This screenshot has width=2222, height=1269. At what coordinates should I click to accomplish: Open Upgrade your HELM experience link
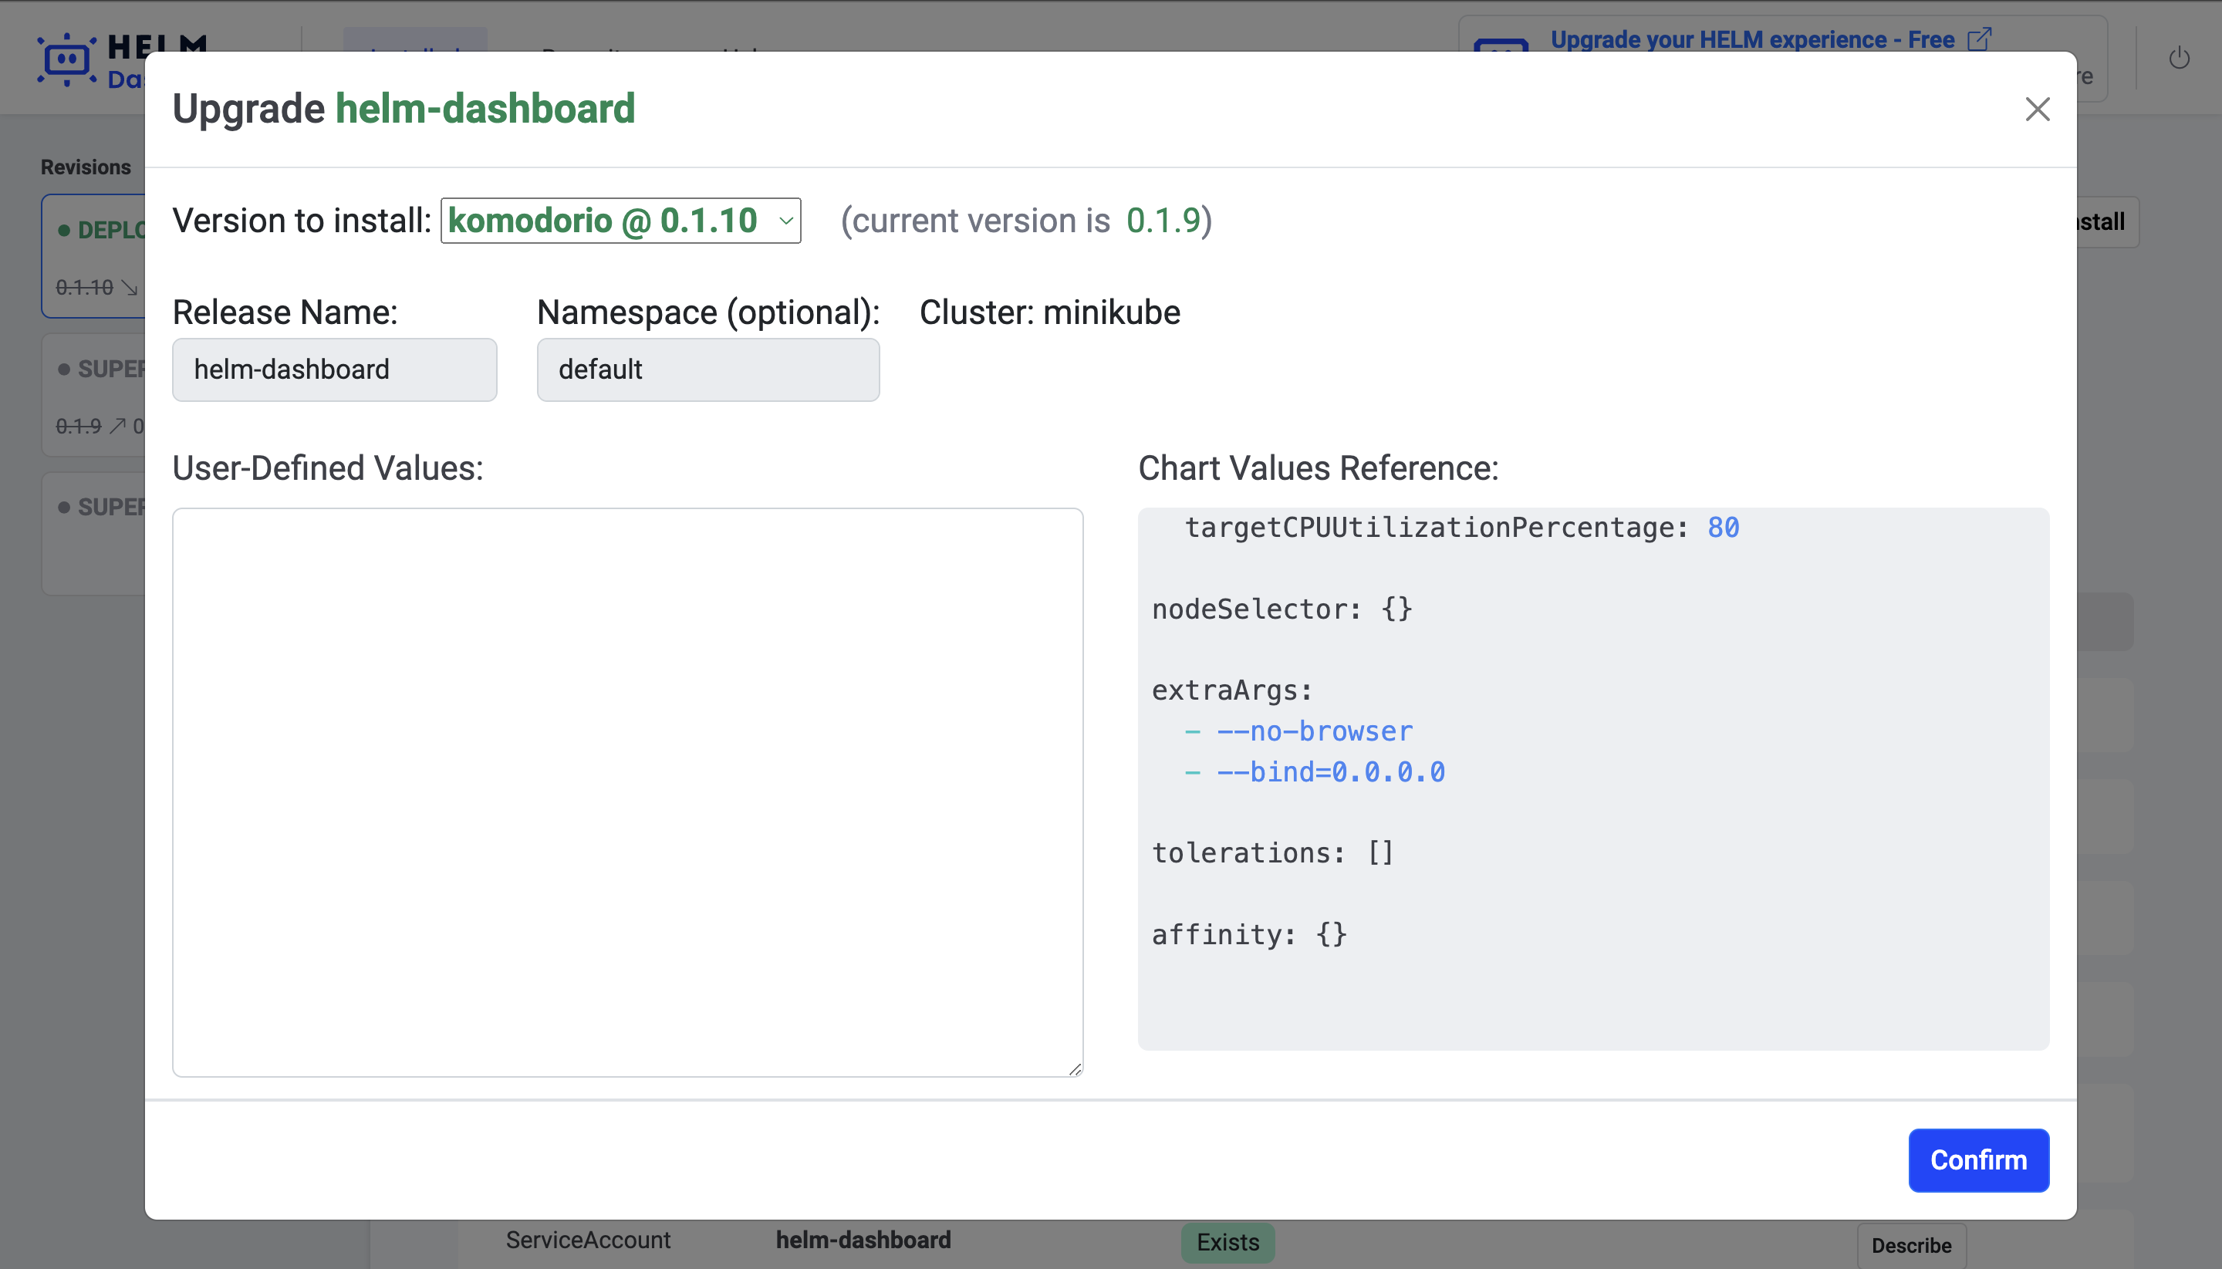coord(1751,39)
